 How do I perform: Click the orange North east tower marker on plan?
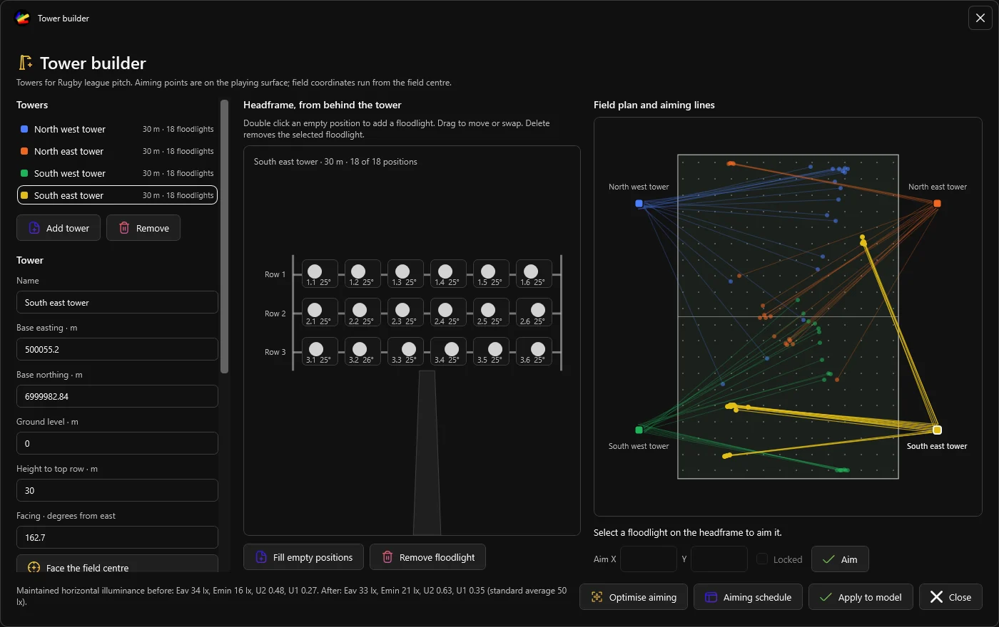pyautogui.click(x=937, y=204)
